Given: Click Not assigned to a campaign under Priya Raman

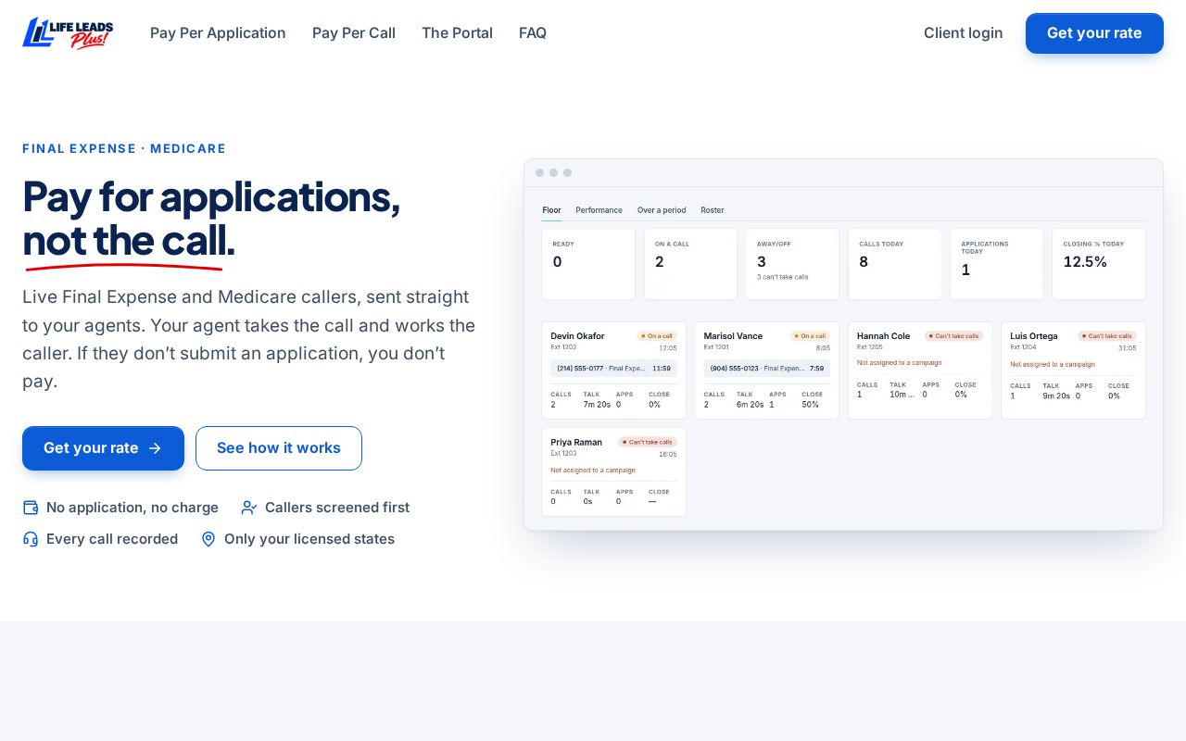Looking at the screenshot, I should pos(593,471).
